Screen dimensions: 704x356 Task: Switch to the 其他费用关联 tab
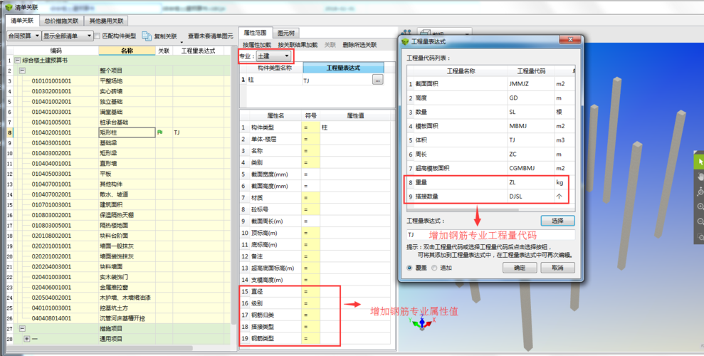tap(106, 21)
